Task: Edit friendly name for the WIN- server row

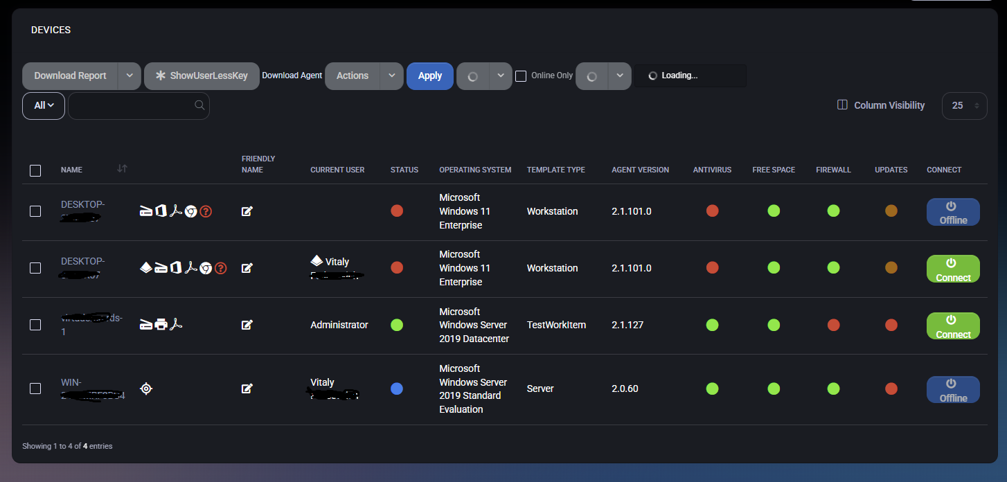Action: tap(247, 389)
